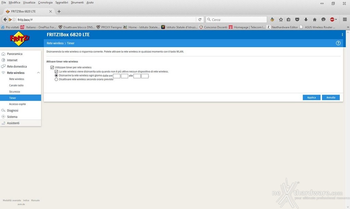Screen dimensions: 350x209
Task: Close the FRITZ!Box 6820 LTE tab
Action: [51, 11]
